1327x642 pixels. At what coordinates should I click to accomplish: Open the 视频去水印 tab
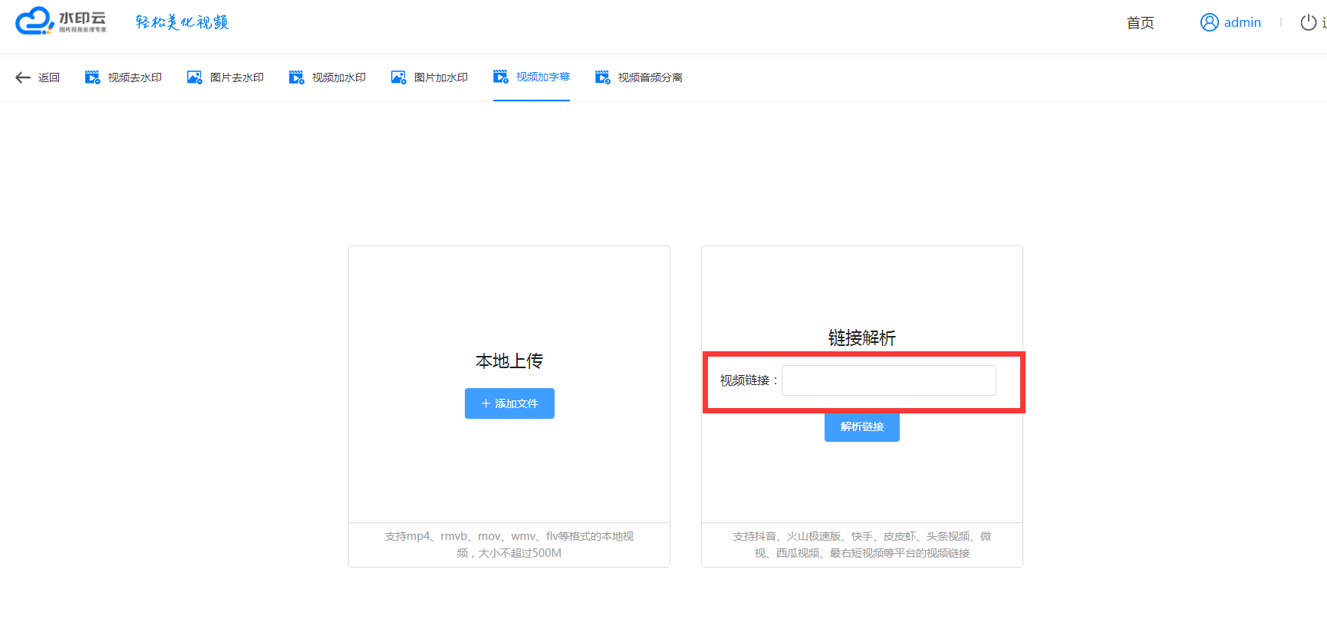click(x=123, y=77)
